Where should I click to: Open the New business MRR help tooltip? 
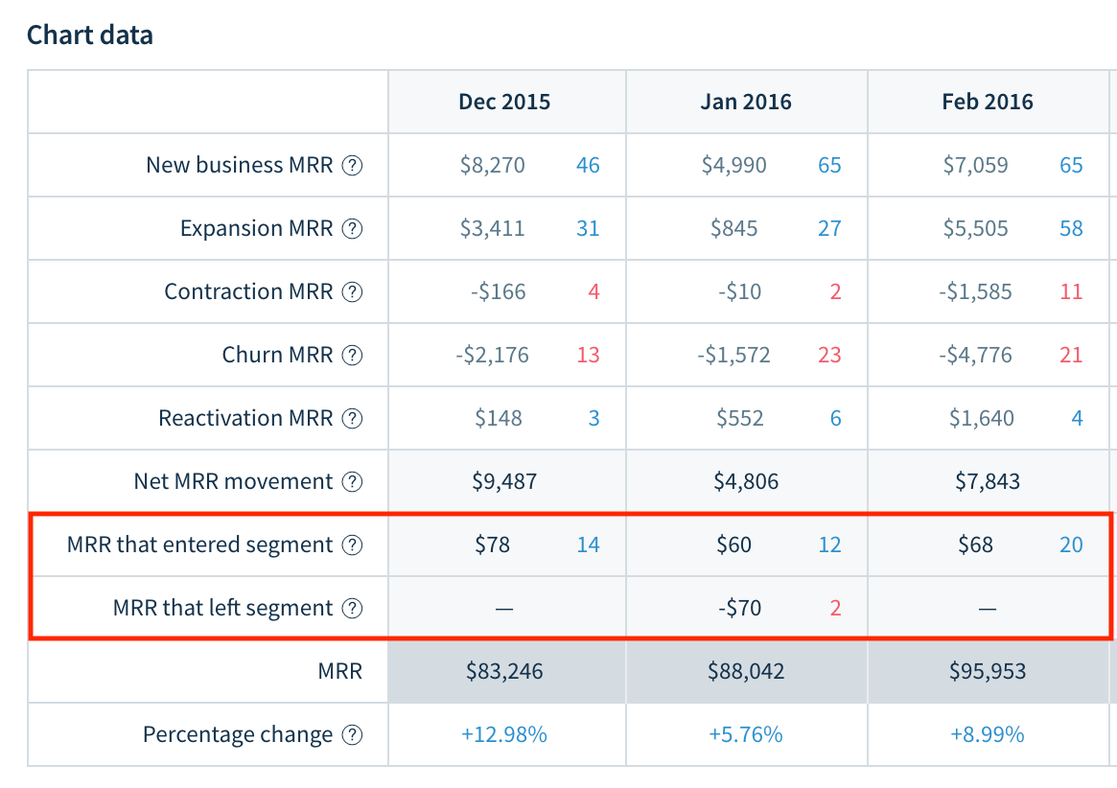click(x=353, y=165)
